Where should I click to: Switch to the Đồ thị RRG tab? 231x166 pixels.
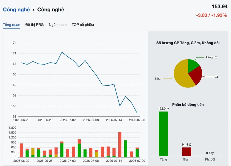(34, 25)
